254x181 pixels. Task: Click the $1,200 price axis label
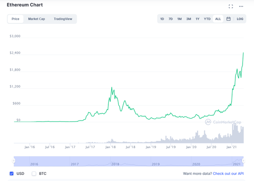coord(15,87)
